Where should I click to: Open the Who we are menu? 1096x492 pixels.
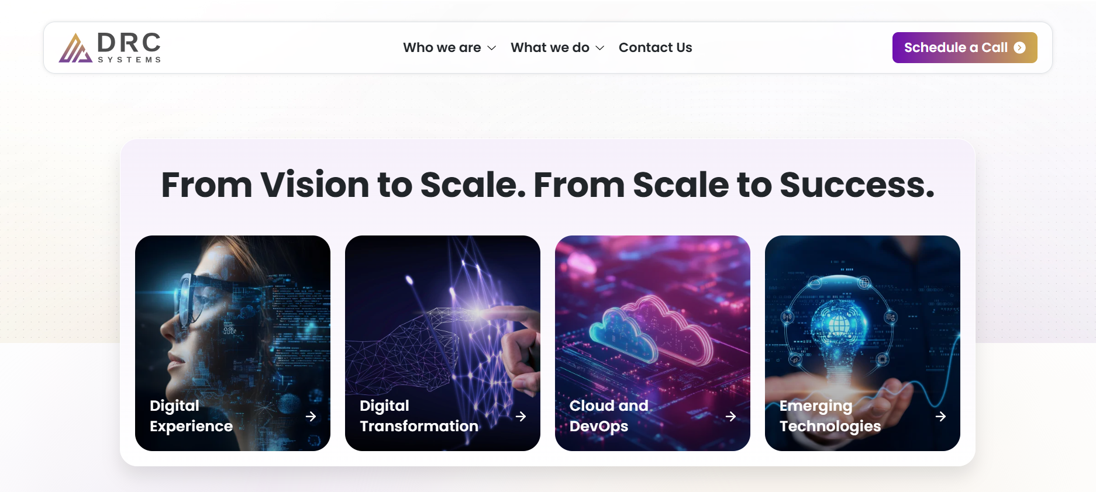[442, 47]
